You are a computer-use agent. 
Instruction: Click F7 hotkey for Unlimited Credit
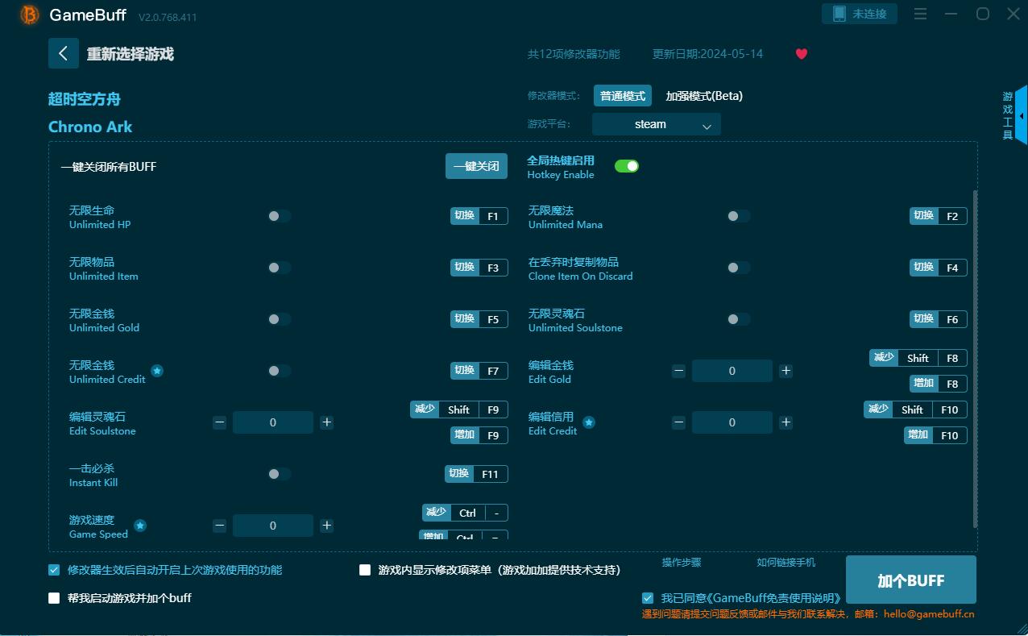pos(479,371)
